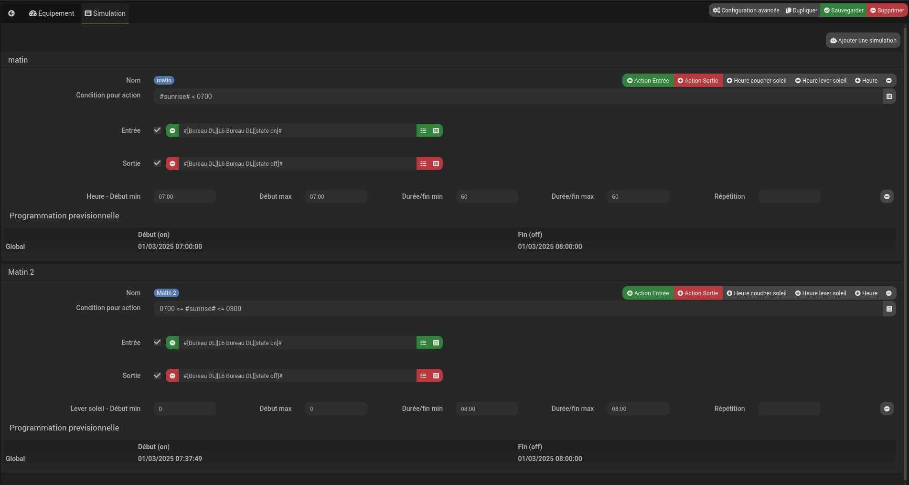Switch to the Equipement tab
Screen dimensions: 909x485
click(52, 13)
